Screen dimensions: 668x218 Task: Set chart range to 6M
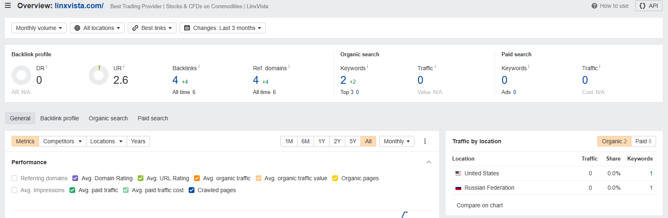click(x=305, y=141)
